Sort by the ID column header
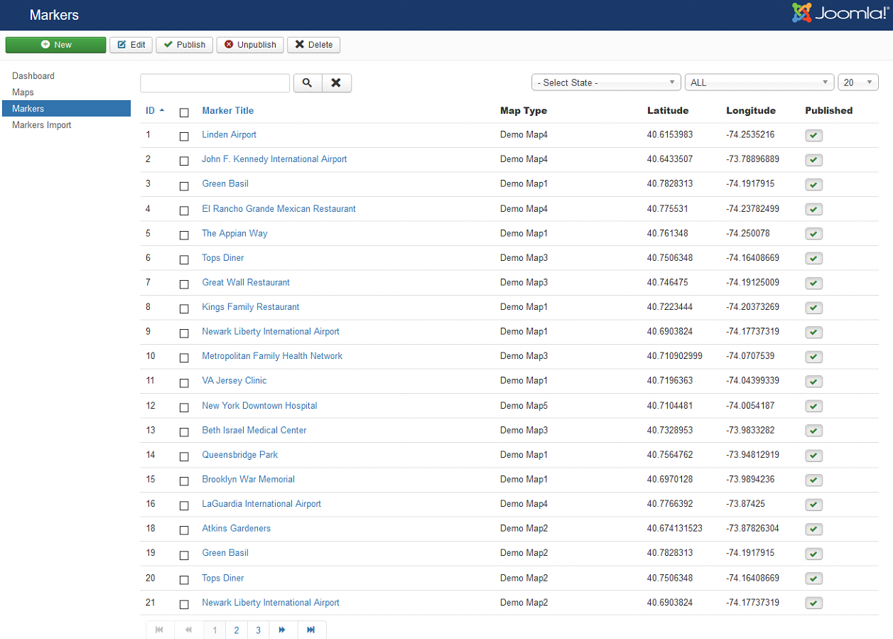 tap(151, 111)
